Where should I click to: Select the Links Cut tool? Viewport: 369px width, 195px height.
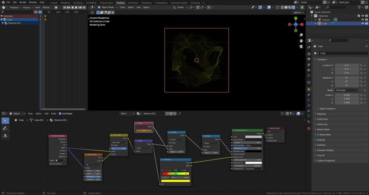click(5, 136)
